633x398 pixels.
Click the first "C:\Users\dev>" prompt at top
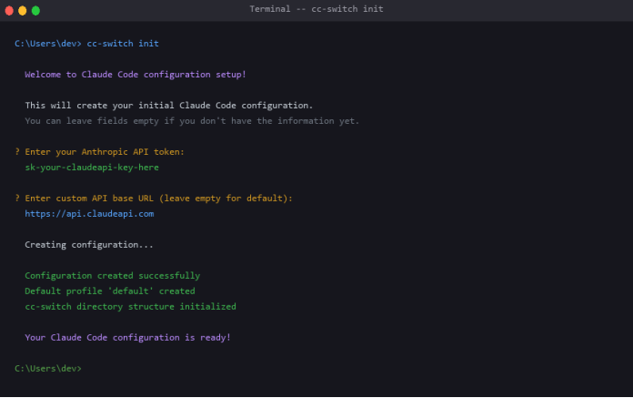click(x=47, y=44)
